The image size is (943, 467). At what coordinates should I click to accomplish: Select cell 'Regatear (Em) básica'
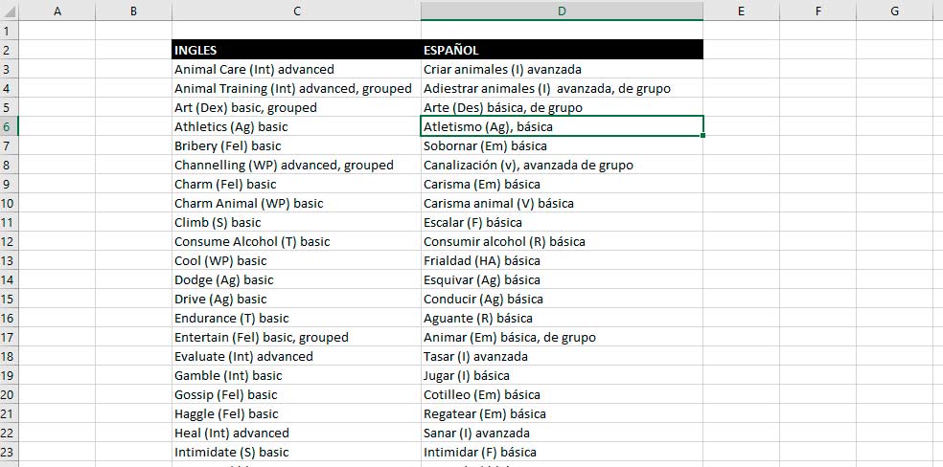(562, 413)
